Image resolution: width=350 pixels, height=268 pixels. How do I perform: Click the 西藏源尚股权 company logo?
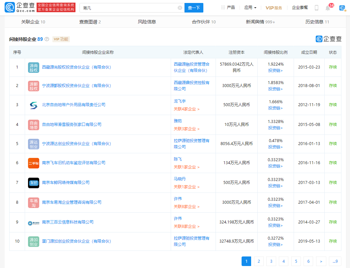pos(34,68)
